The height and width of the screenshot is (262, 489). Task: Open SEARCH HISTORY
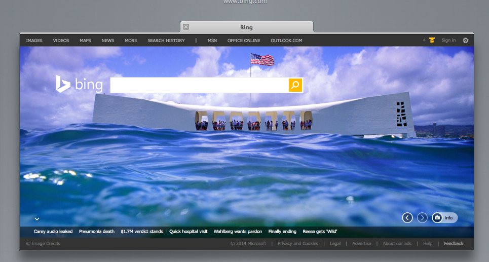click(166, 41)
